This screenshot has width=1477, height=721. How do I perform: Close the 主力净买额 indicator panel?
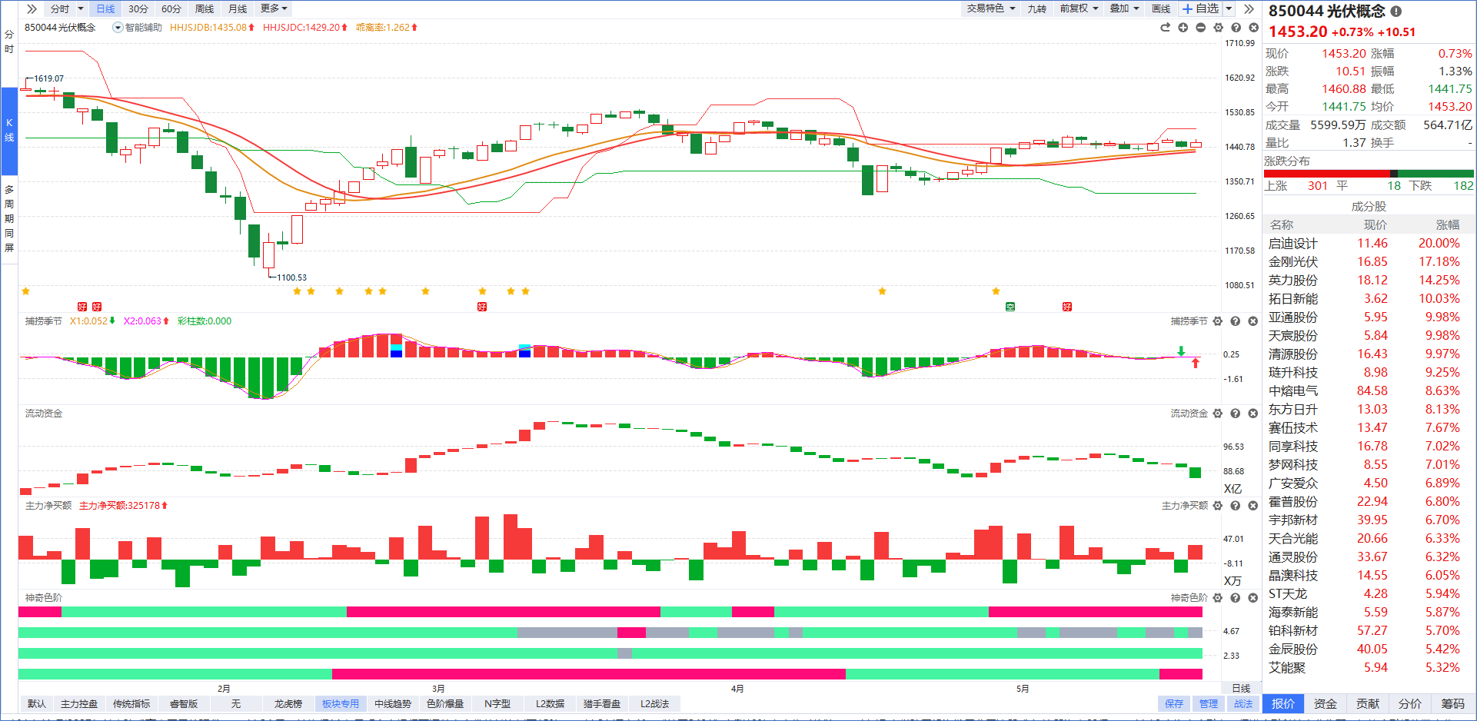point(1253,506)
